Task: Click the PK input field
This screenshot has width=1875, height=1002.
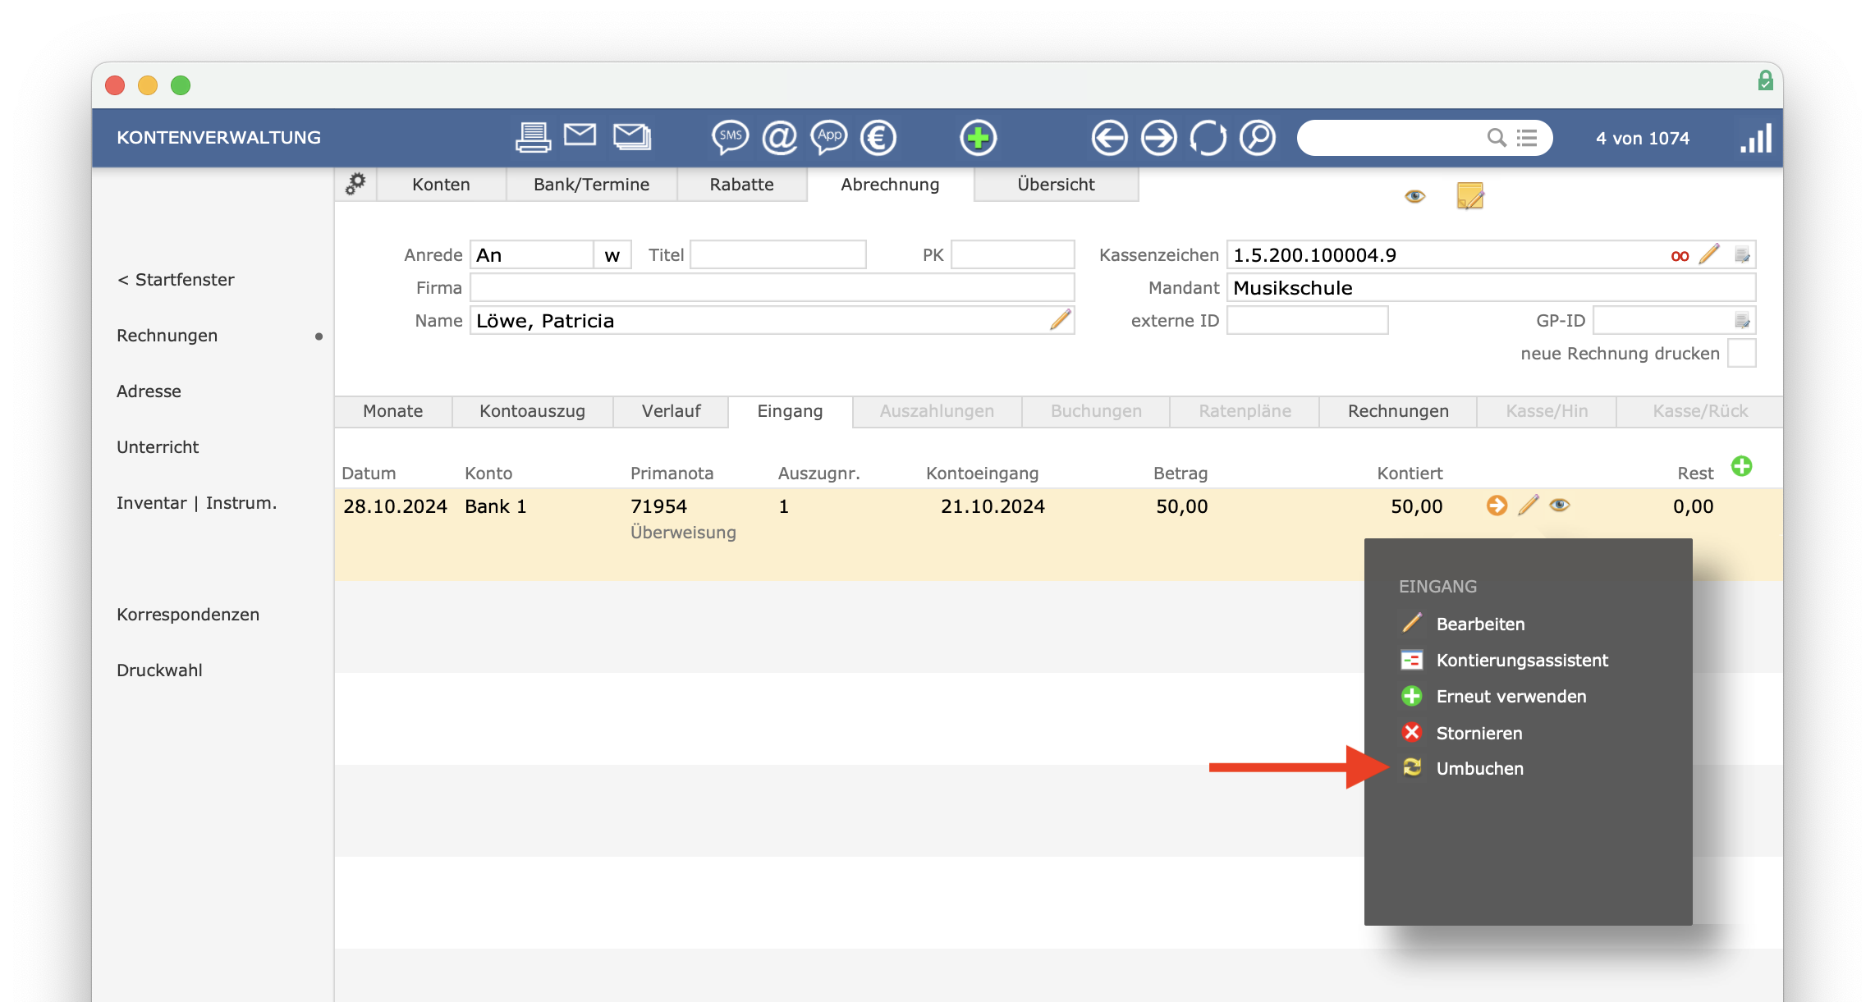Action: pyautogui.click(x=1012, y=254)
